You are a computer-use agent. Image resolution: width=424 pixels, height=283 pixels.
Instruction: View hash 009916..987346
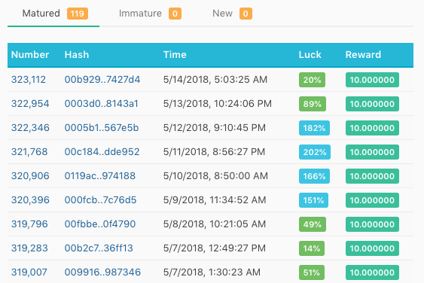[x=102, y=272]
